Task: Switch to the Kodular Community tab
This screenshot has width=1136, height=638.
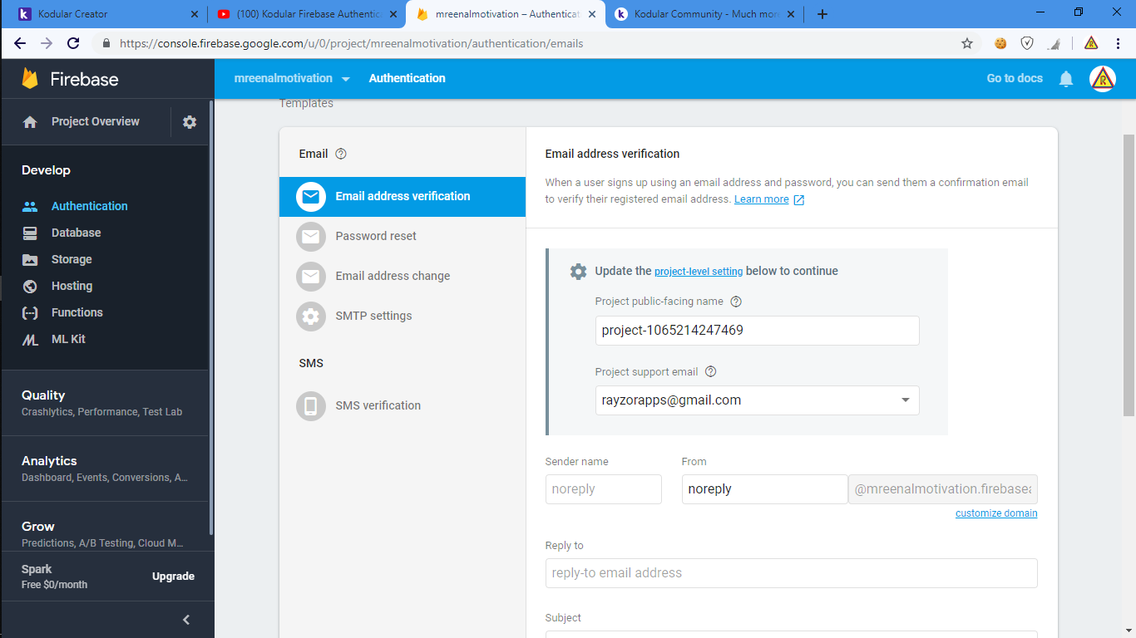Action: (704, 14)
